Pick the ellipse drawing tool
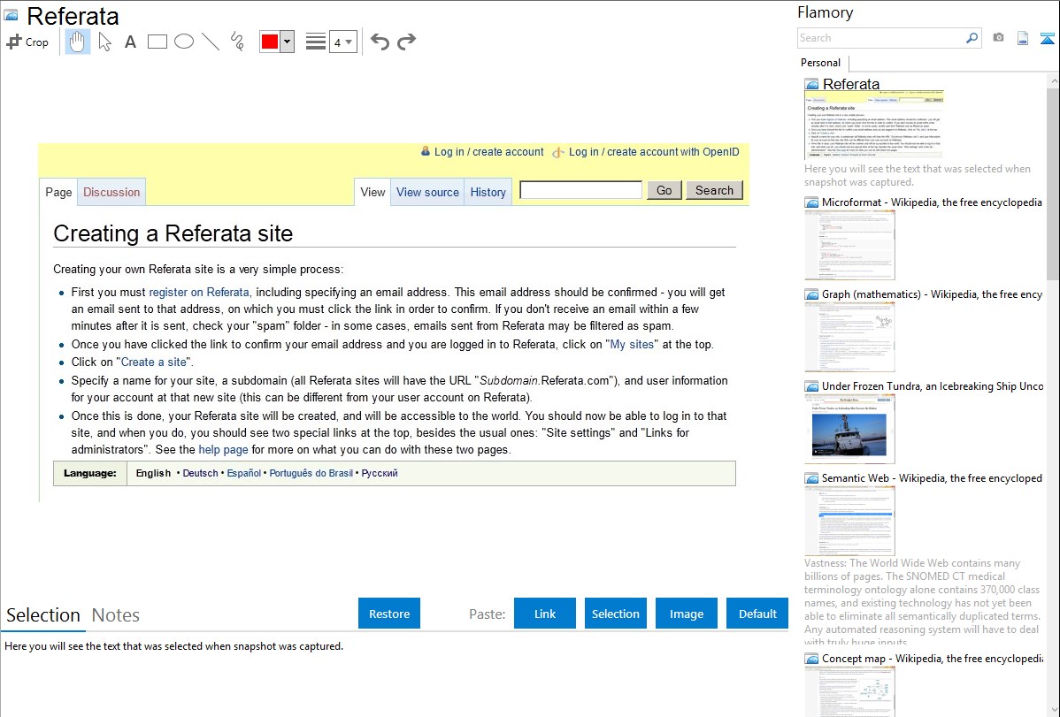Viewport: 1060px width, 717px height. (184, 42)
